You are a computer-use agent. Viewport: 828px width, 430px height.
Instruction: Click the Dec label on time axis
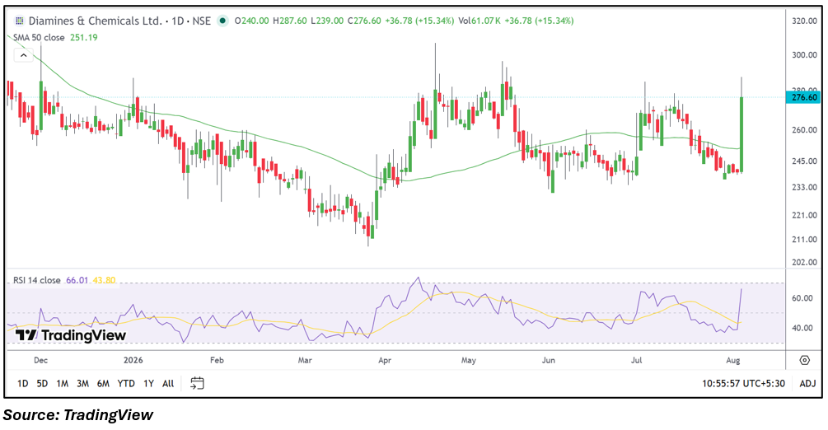(40, 360)
